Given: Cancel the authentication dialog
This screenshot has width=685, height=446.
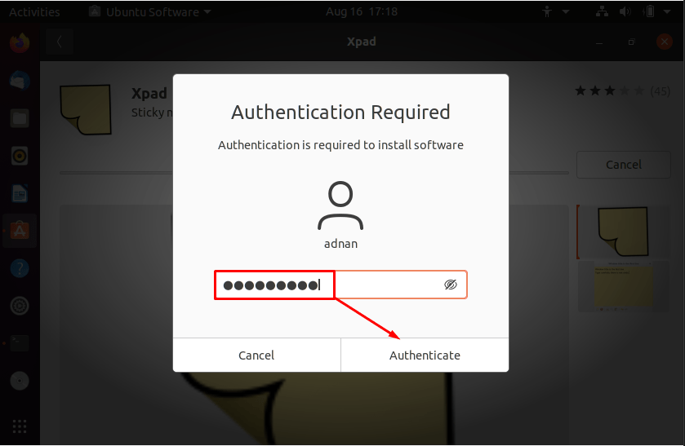Looking at the screenshot, I should point(256,355).
